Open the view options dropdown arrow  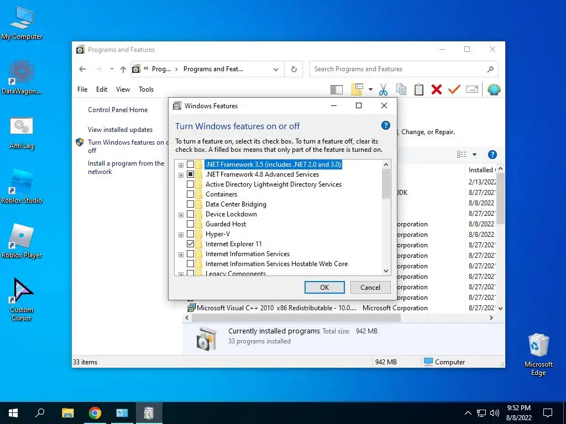(x=475, y=155)
